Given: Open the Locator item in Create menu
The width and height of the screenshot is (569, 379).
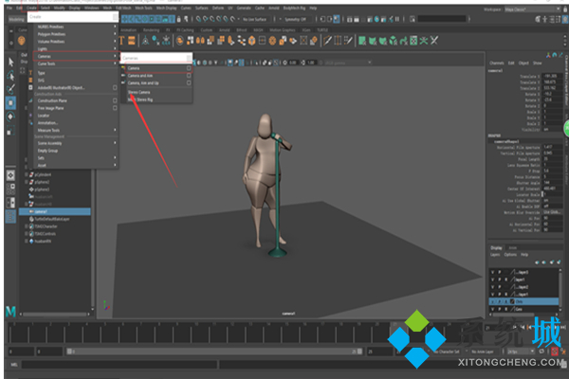Looking at the screenshot, I should pyautogui.click(x=48, y=114).
